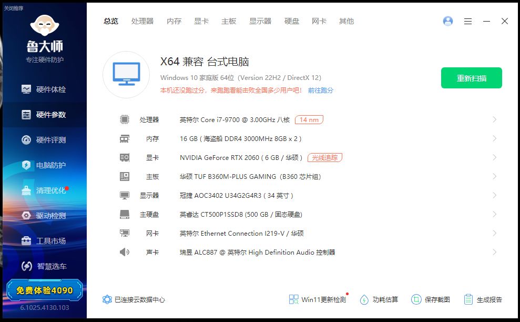
Task: Select 硬件参数 sidebar icon
Action: [26, 115]
